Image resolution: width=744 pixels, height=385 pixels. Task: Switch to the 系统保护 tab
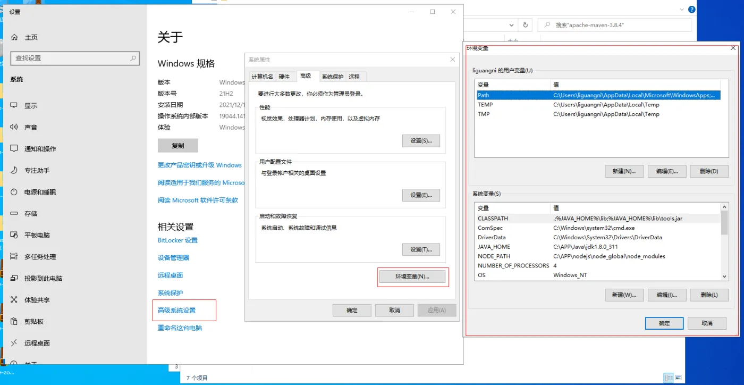click(x=333, y=77)
